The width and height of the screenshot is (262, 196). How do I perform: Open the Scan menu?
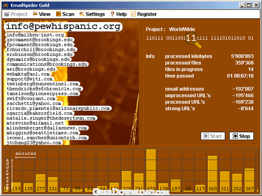65,14
